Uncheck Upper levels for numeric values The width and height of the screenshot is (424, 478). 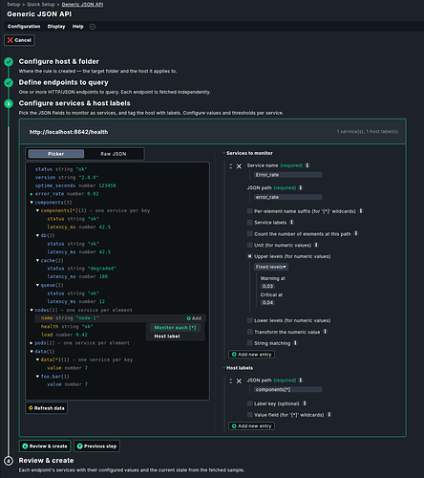[x=250, y=256]
